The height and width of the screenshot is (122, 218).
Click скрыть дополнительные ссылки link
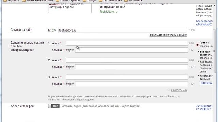[x=168, y=35]
